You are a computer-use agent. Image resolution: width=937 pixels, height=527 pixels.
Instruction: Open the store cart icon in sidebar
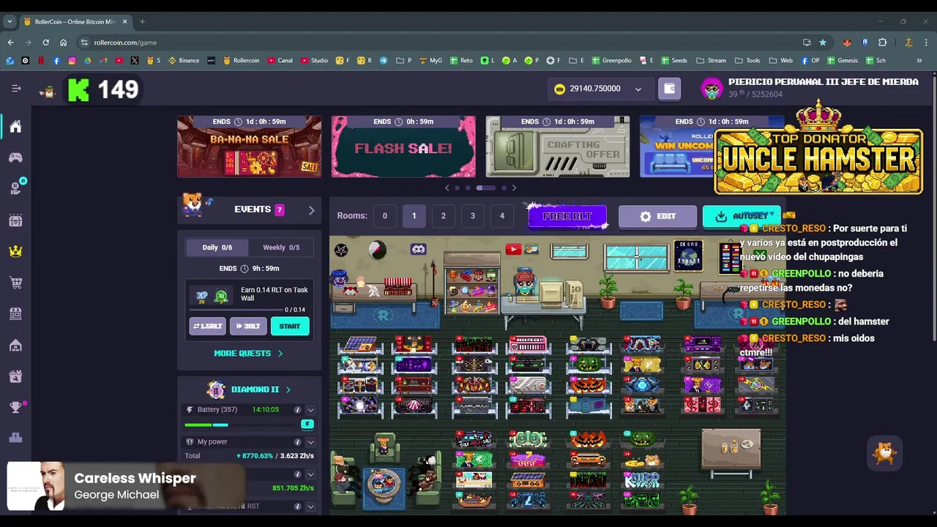pyautogui.click(x=15, y=283)
